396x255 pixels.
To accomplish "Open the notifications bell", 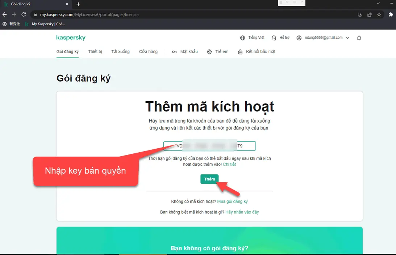I will [x=359, y=38].
